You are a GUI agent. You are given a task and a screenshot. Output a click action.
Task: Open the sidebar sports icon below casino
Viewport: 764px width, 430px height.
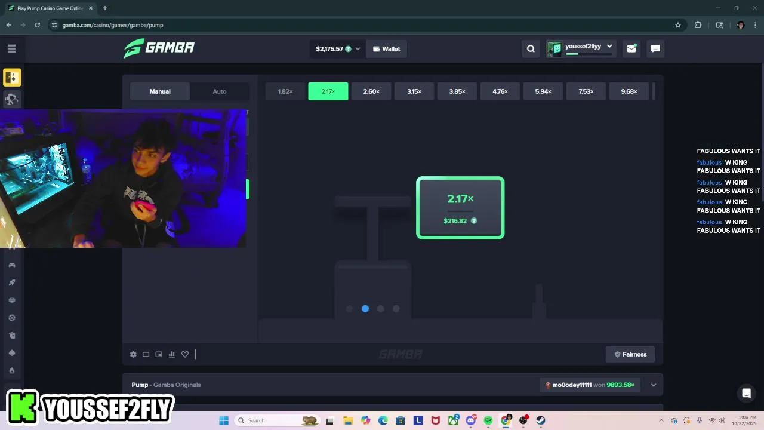pos(12,99)
